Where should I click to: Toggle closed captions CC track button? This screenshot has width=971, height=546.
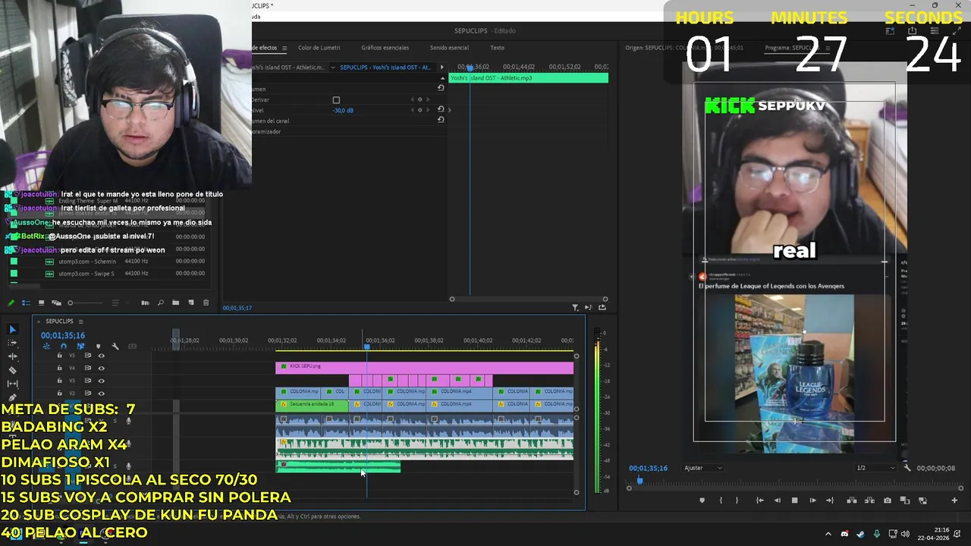(x=132, y=347)
